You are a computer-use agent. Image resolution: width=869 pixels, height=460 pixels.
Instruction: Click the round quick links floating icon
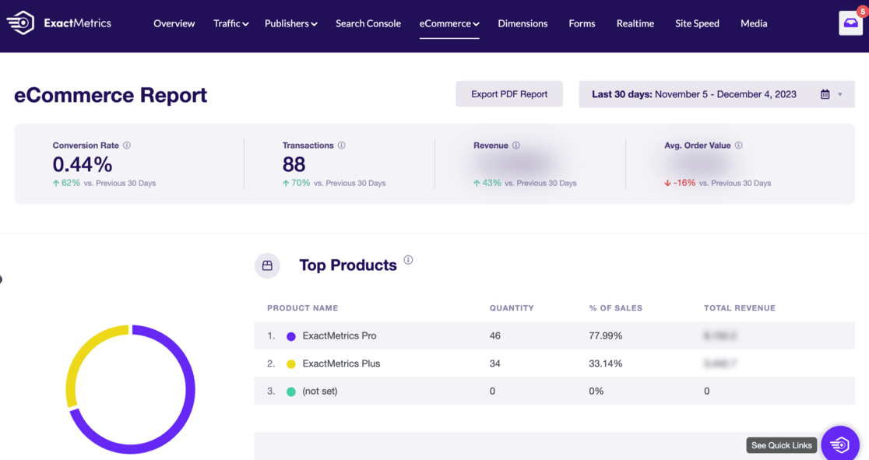[x=840, y=444]
